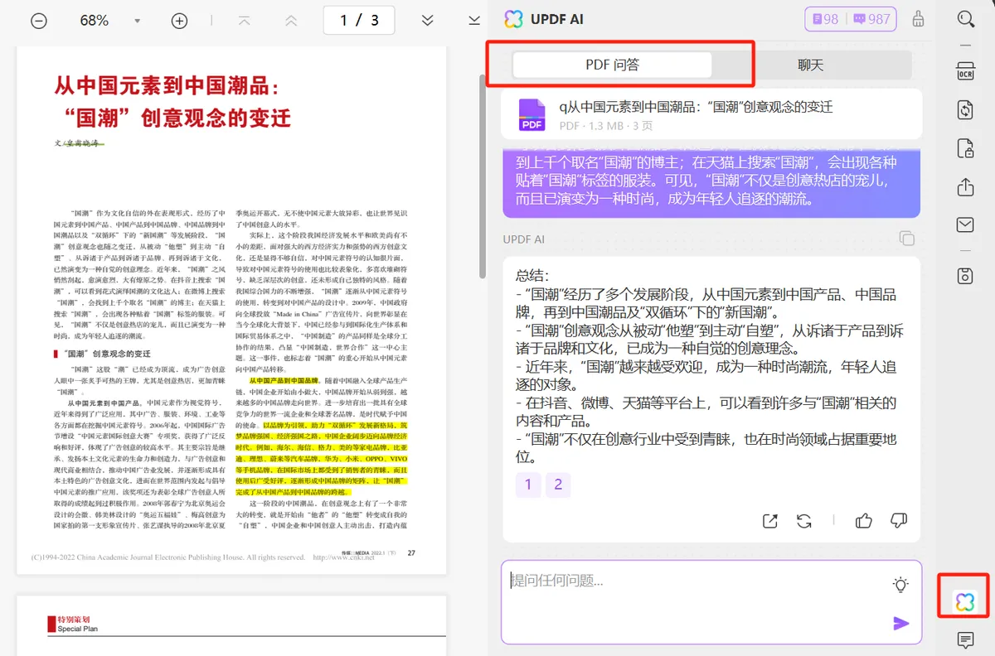Click the red article title heading
Screen dimensions: 995x656
coord(172,101)
